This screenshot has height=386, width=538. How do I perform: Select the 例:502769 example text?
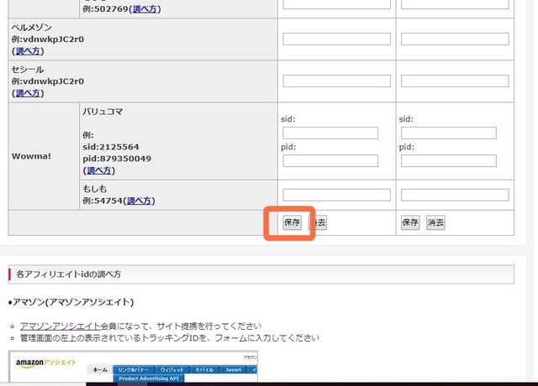(x=105, y=9)
